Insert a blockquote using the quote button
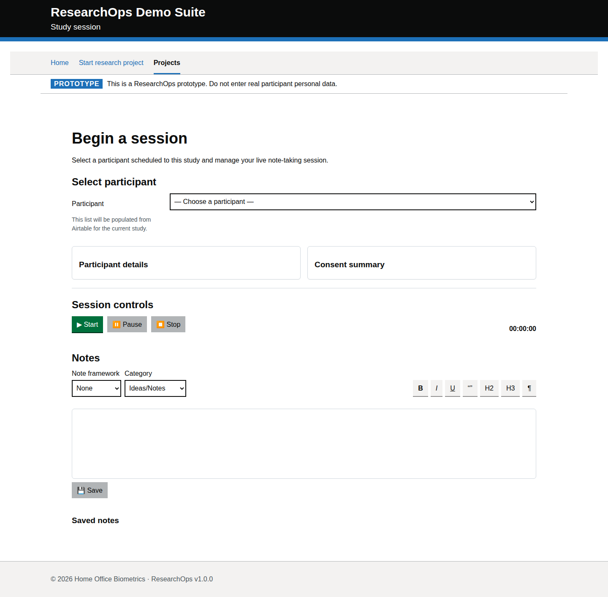This screenshot has height=597, width=608. 470,388
